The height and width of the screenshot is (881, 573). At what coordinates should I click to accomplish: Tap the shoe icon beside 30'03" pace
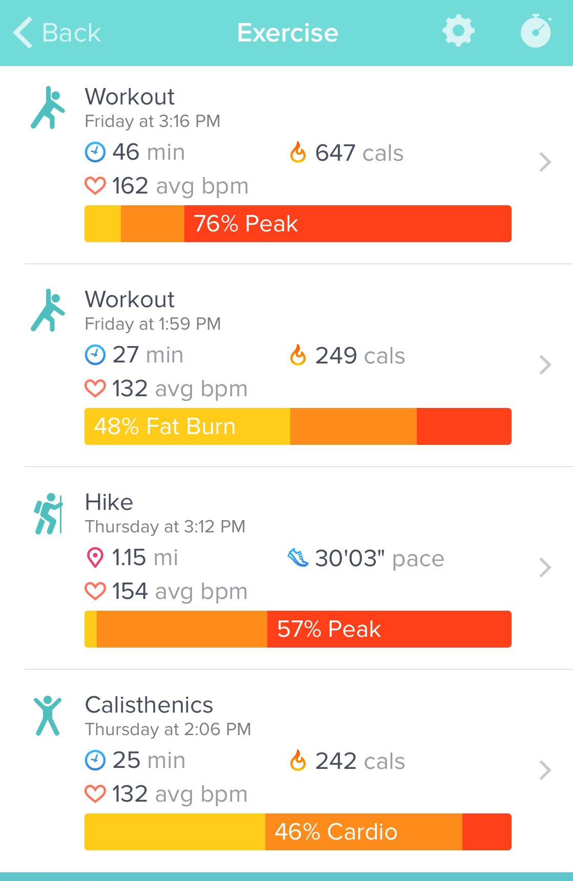[298, 557]
